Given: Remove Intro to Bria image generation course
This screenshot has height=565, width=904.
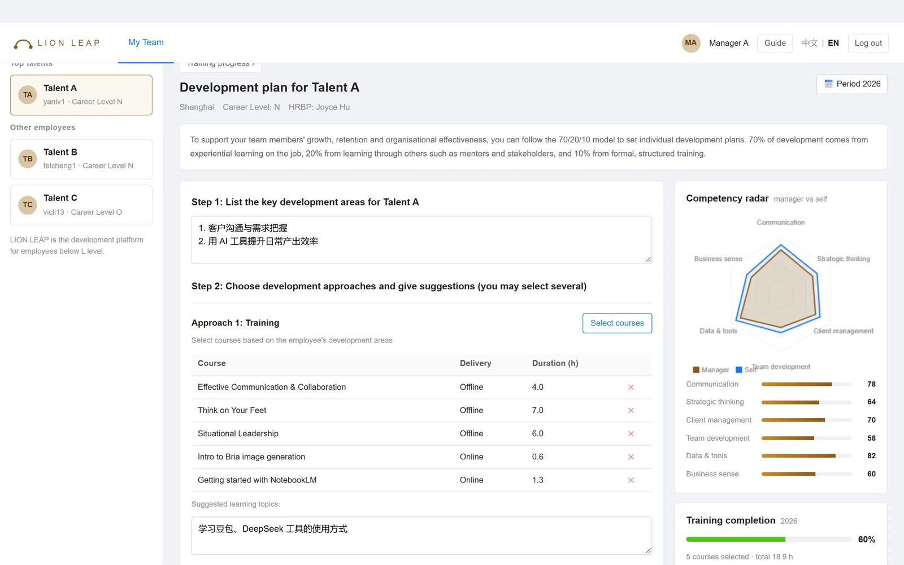Looking at the screenshot, I should pos(631,457).
